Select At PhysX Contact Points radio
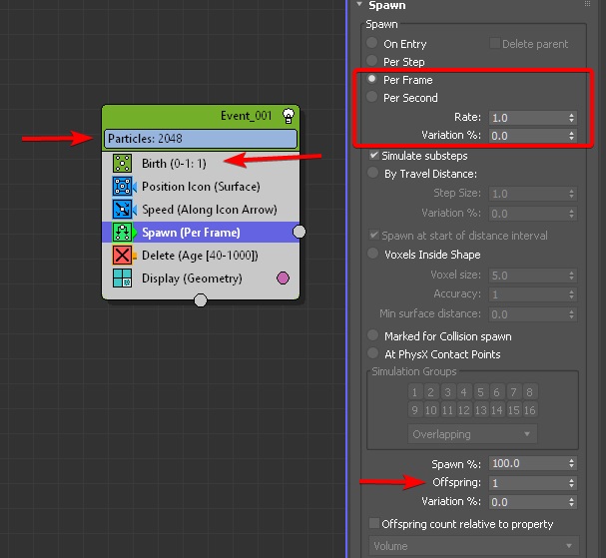This screenshot has height=558, width=606. point(372,353)
